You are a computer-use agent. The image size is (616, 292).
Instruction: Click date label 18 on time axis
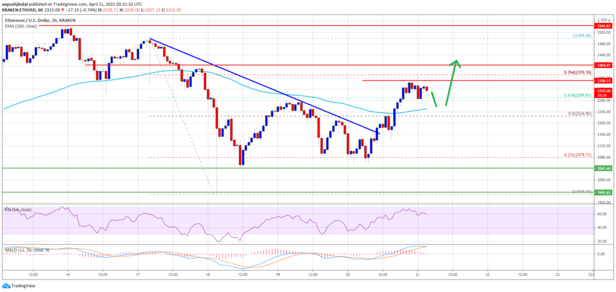208,275
